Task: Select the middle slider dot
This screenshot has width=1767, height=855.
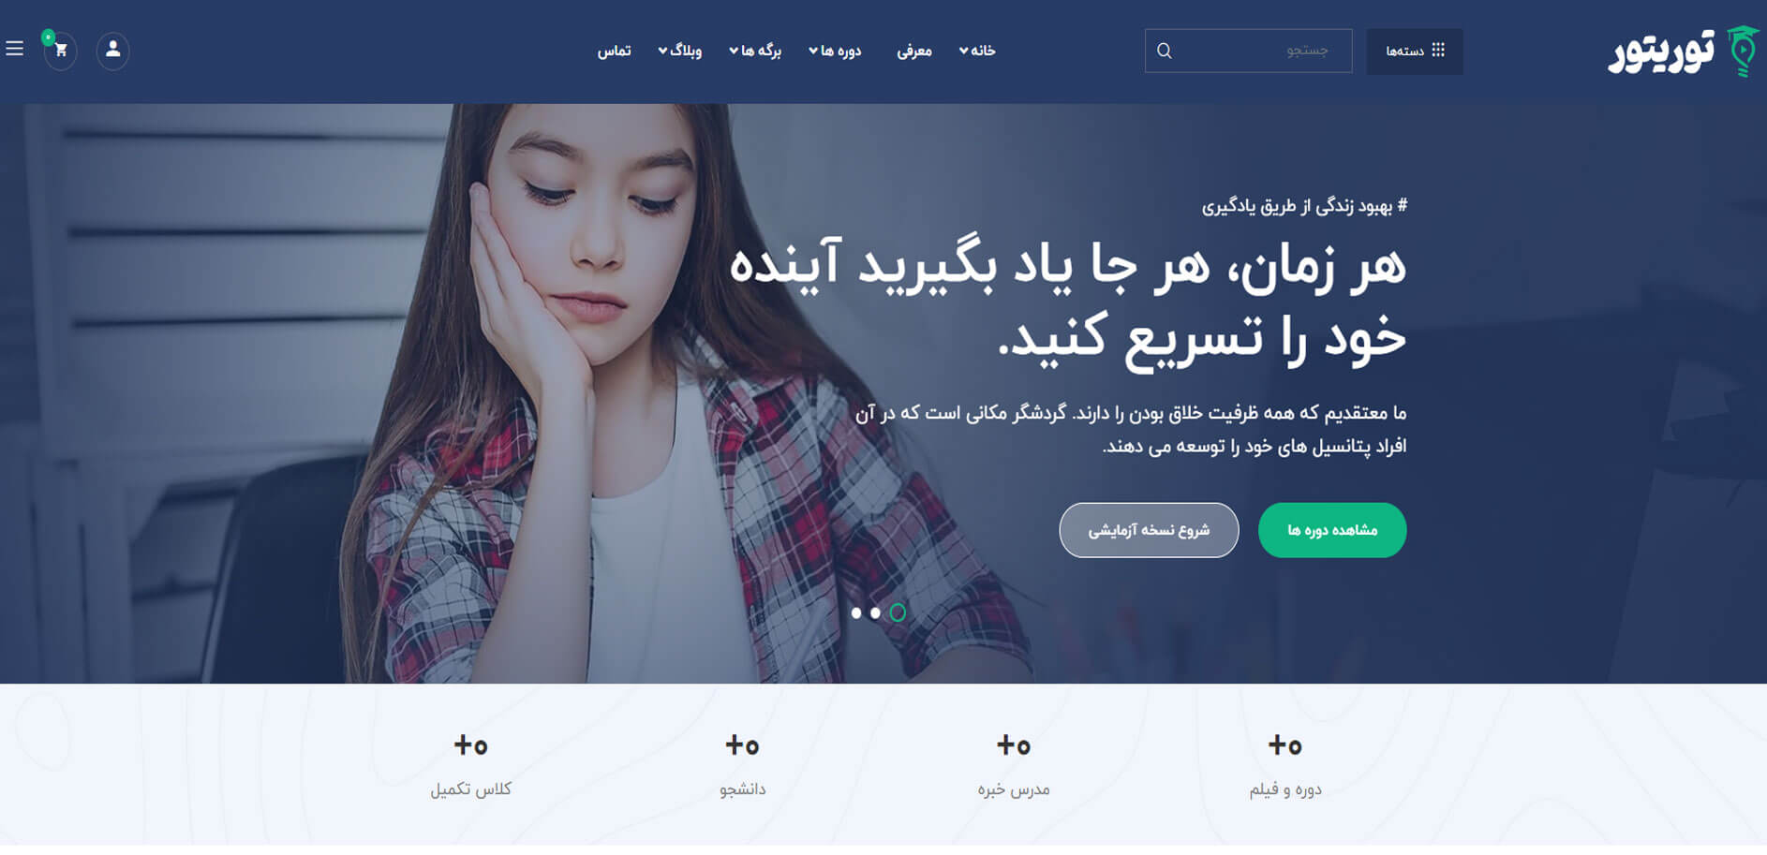Action: click(x=875, y=613)
